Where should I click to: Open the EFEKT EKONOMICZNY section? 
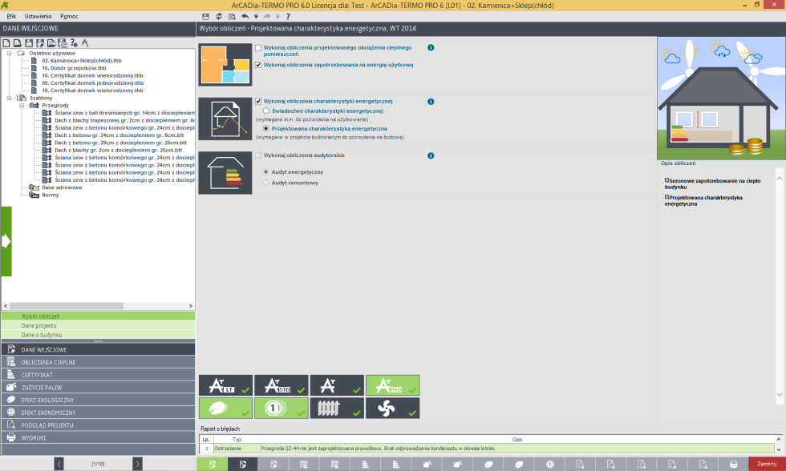(x=98, y=413)
